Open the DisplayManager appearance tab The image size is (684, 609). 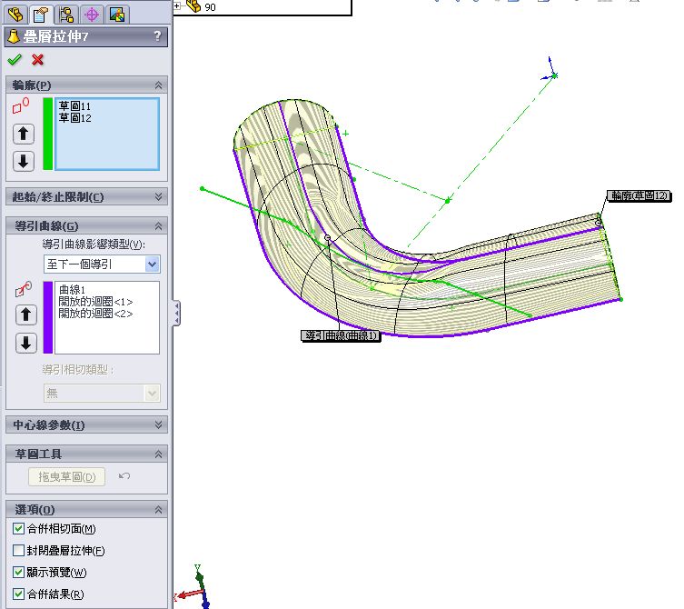[117, 15]
